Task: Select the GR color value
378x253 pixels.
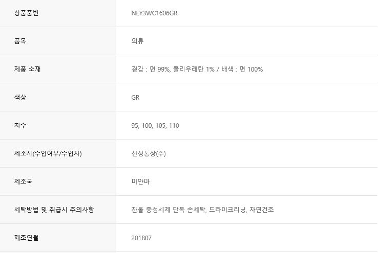Action: [x=135, y=97]
